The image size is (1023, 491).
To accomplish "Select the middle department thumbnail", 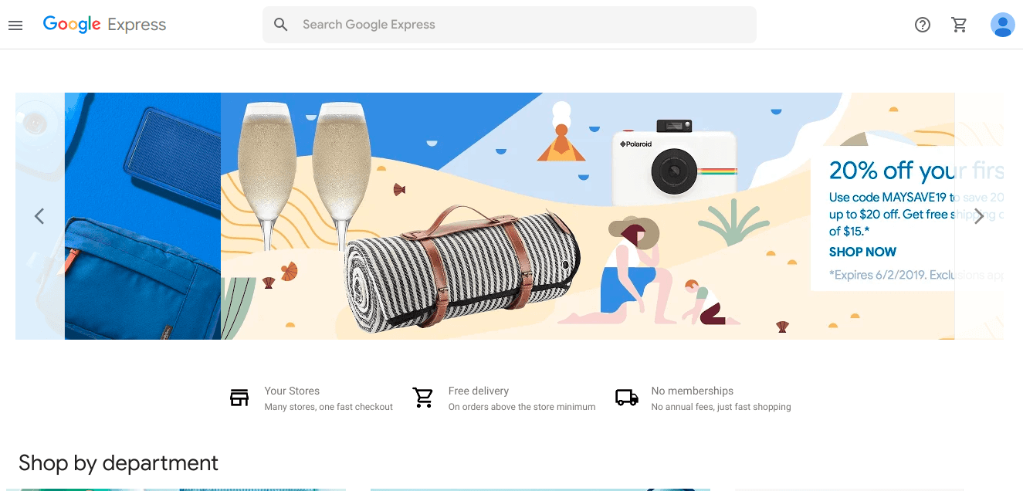I will tap(540, 489).
